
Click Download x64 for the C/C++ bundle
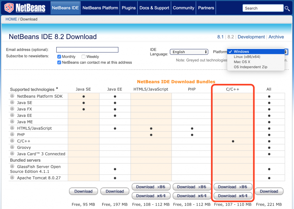tap(233, 196)
